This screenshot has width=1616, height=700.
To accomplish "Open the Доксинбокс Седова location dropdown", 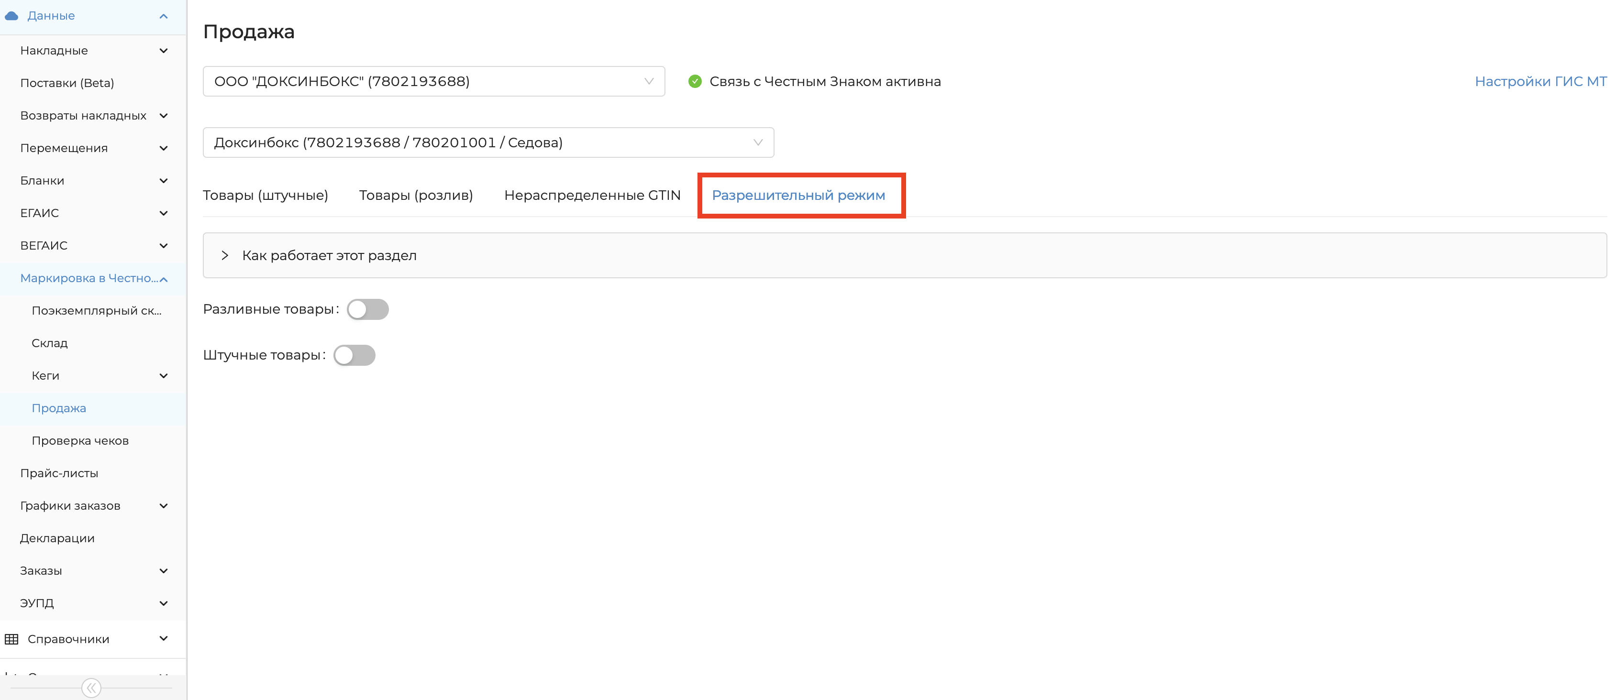I will point(487,142).
